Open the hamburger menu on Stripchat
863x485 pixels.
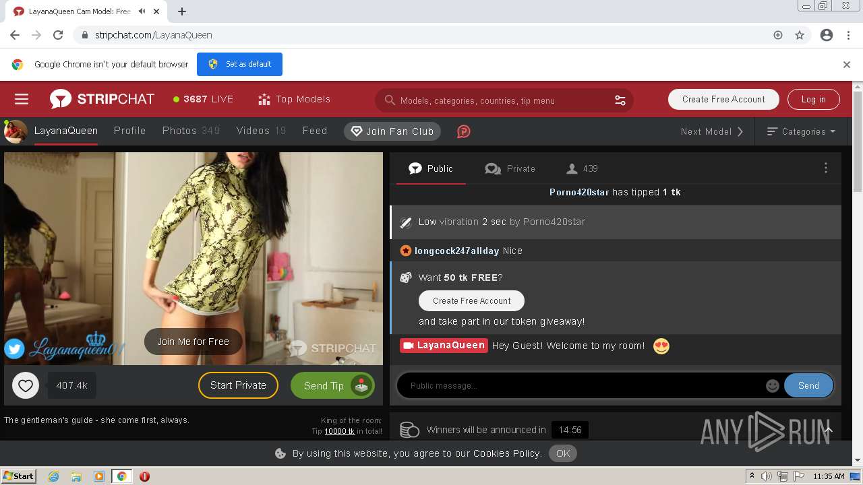tap(22, 100)
